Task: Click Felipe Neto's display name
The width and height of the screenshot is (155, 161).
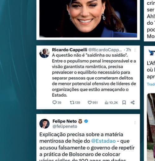Action: (65, 121)
